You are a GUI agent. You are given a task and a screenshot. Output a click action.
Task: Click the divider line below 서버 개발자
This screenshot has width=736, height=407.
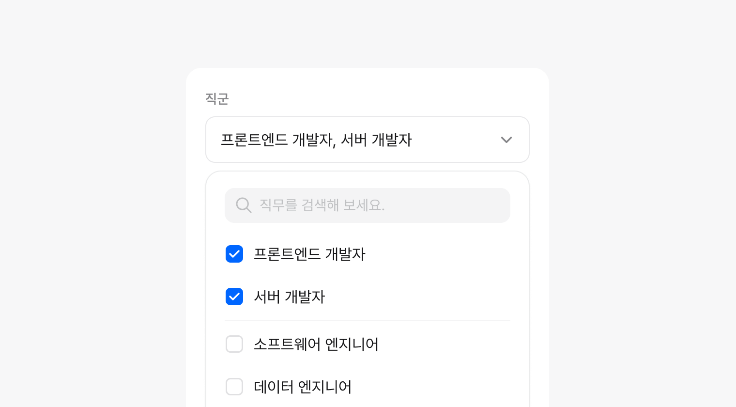pos(367,320)
